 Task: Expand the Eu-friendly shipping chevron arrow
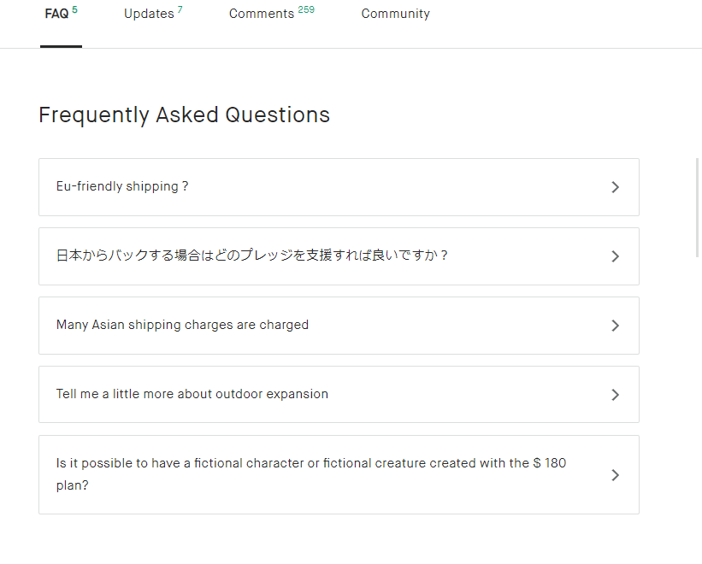click(615, 187)
